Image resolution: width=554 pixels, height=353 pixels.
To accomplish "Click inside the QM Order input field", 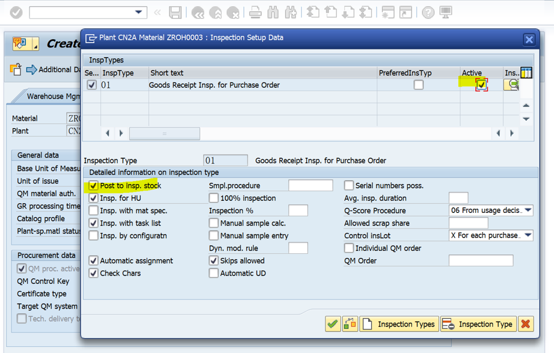I will (x=480, y=260).
